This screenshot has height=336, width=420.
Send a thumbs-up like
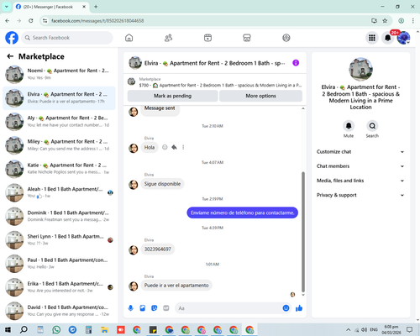click(x=299, y=308)
